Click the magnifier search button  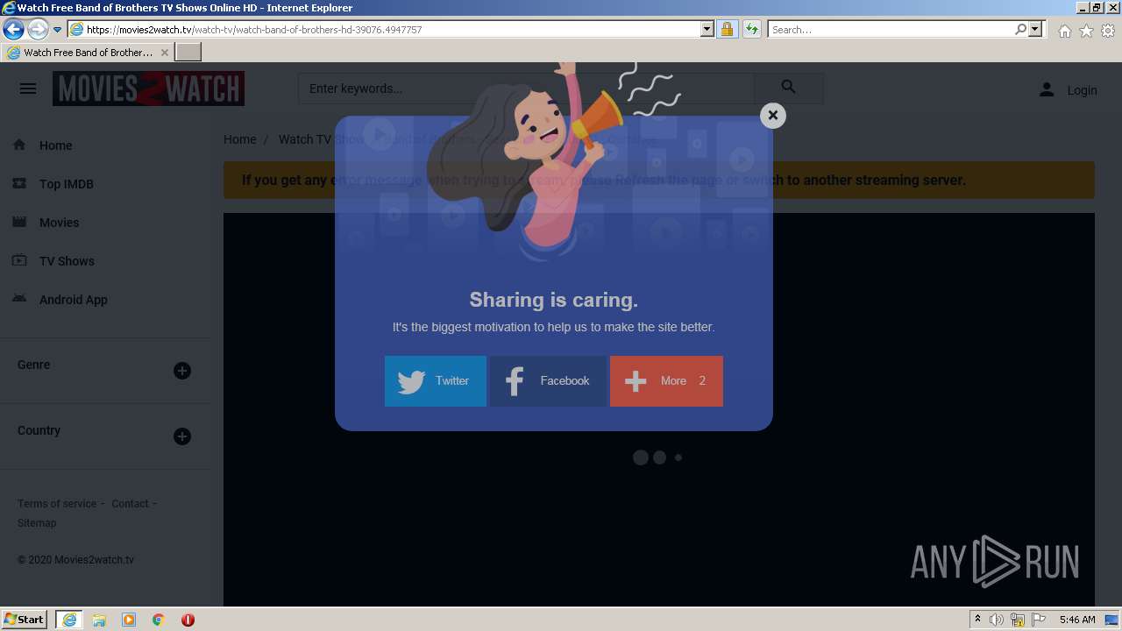point(788,88)
